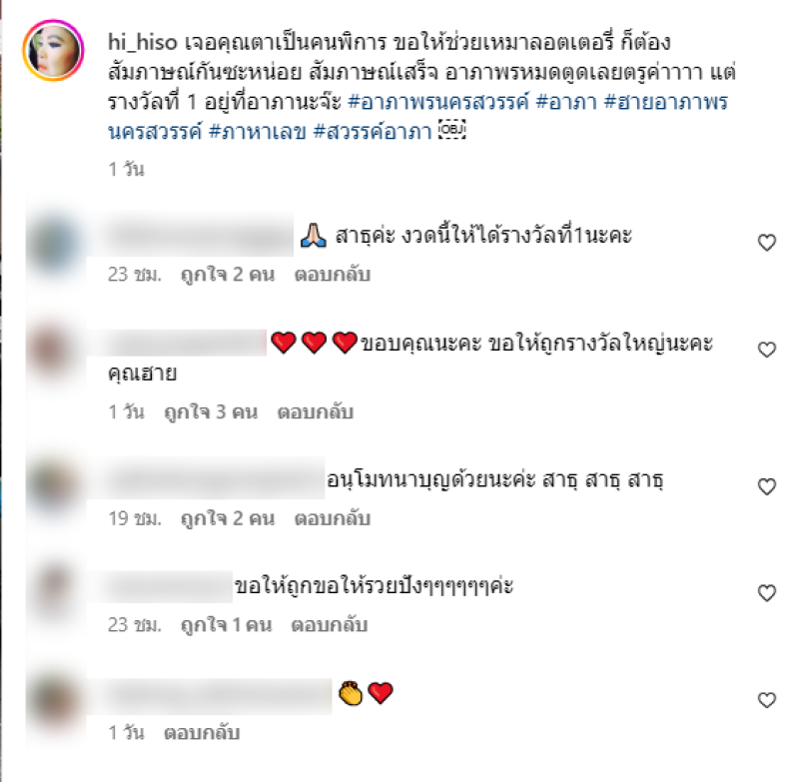The image size is (799, 782).
Task: Reply to the สาธุค่ะ งวดนี้ comment
Action: click(333, 275)
